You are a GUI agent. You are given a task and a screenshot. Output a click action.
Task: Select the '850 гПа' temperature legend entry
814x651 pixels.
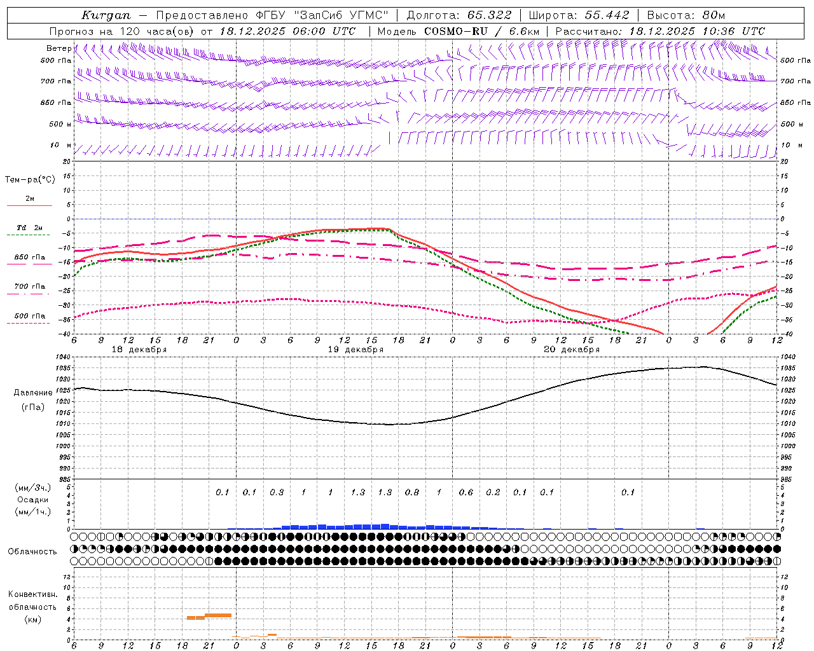(x=29, y=257)
